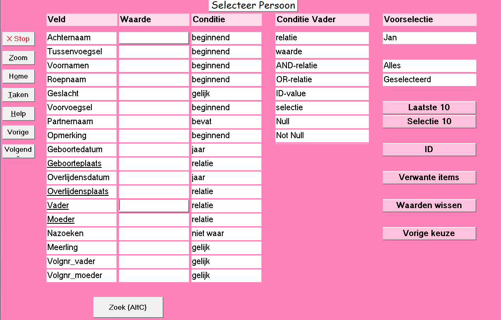
Task: Follow the Overlijdensplaats link
Action: pos(78,191)
